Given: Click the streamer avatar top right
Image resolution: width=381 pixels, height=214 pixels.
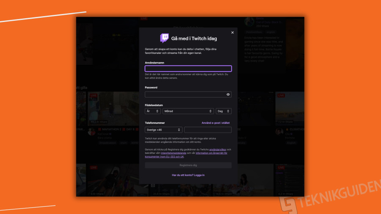Looking at the screenshot, I should tap(249, 22).
